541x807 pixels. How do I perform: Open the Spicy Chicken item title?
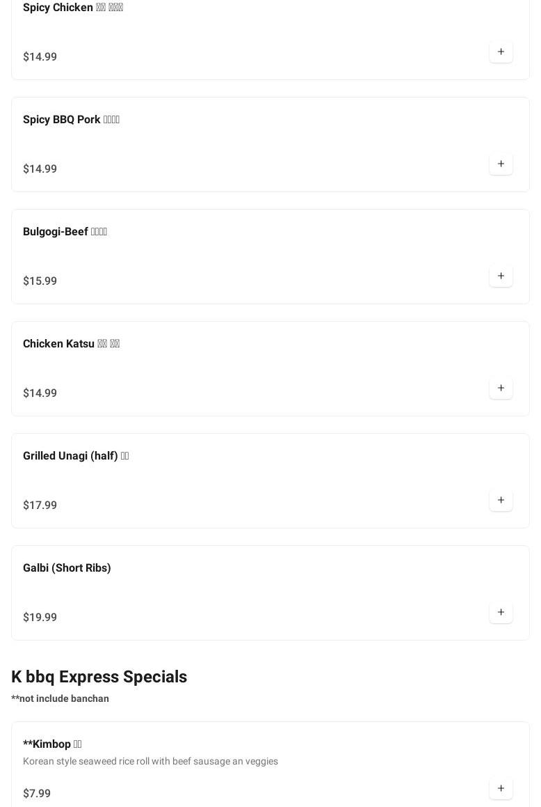click(73, 8)
